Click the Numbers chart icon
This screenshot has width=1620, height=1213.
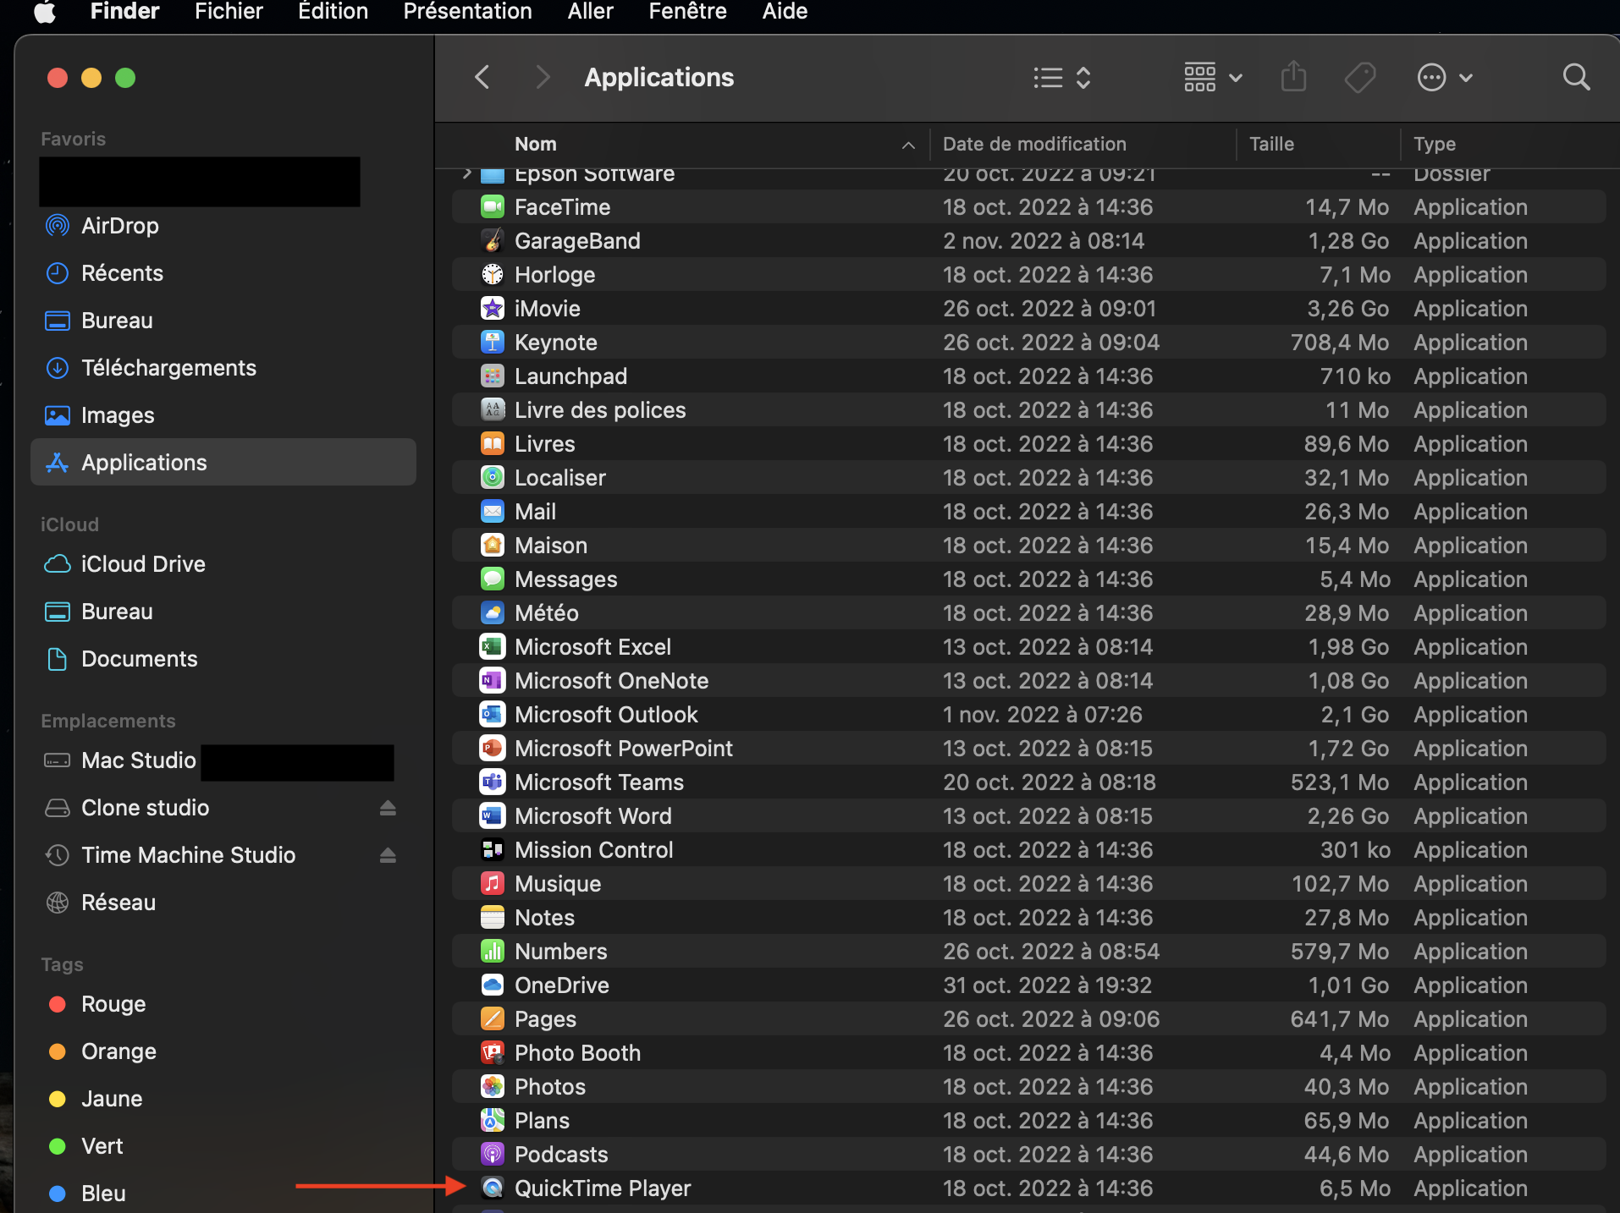[493, 952]
